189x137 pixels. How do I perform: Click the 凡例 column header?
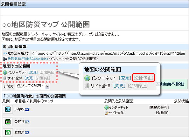pos(6,101)
